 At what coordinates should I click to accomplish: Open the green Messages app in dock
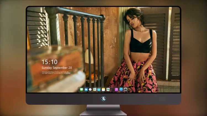[82, 90]
